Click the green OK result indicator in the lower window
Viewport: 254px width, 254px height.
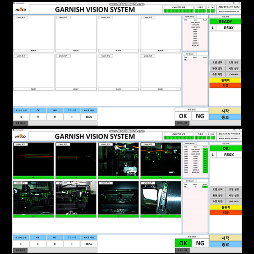[183, 243]
